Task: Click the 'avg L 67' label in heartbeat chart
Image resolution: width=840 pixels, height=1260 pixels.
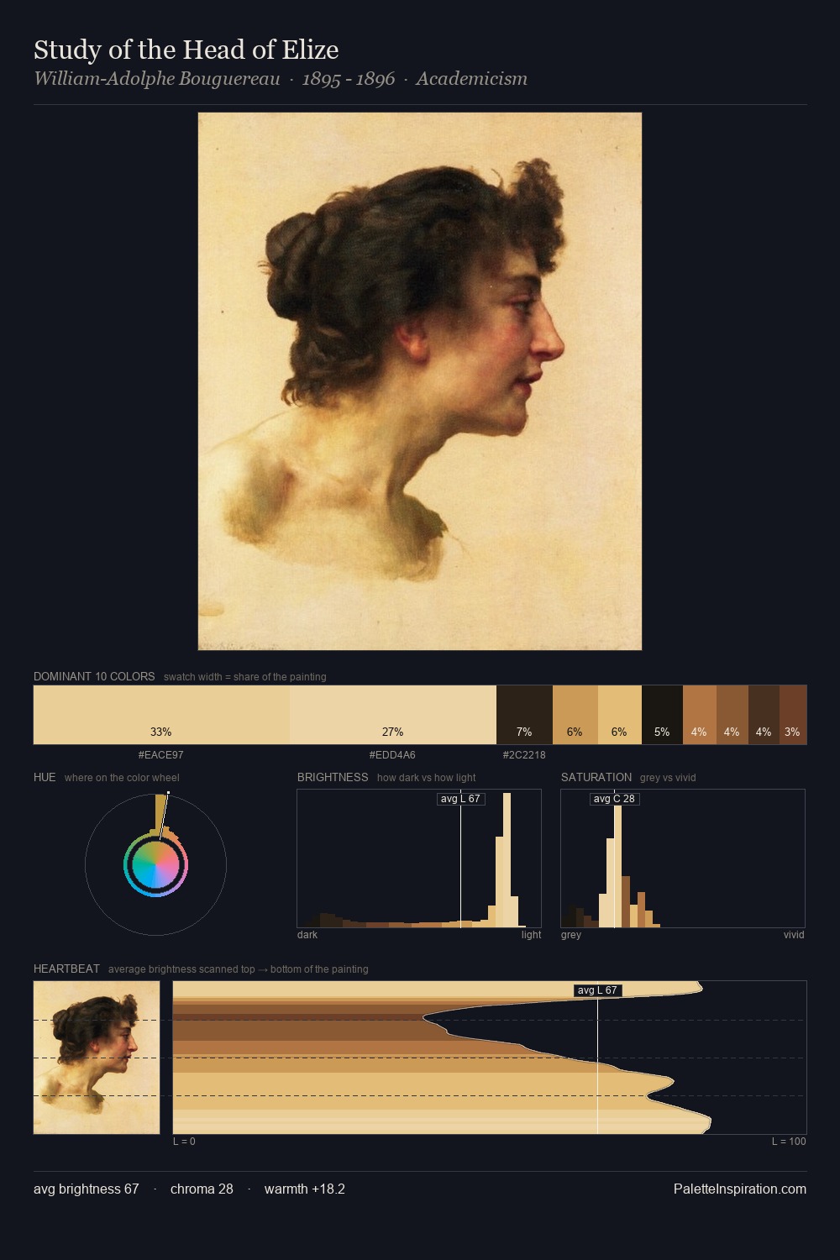Action: click(597, 990)
